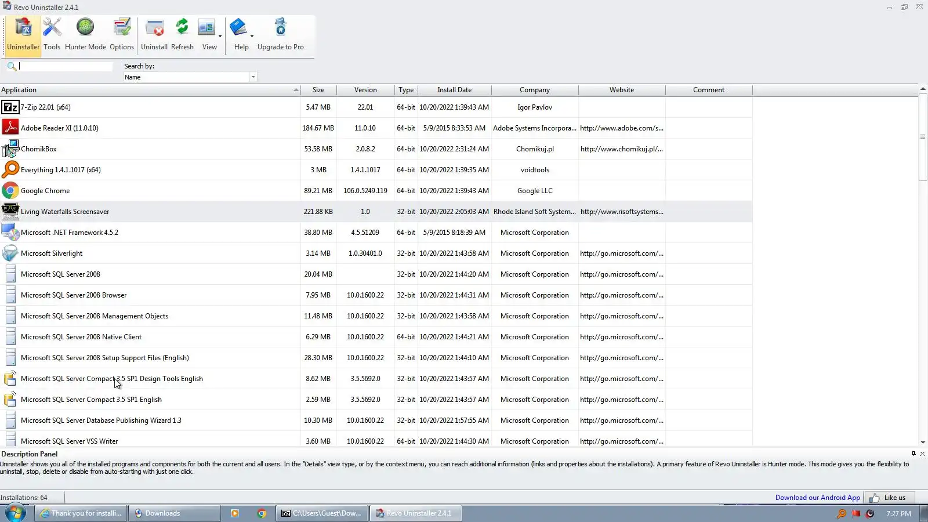928x522 pixels.
Task: Sort list by Company column
Action: tap(535, 90)
